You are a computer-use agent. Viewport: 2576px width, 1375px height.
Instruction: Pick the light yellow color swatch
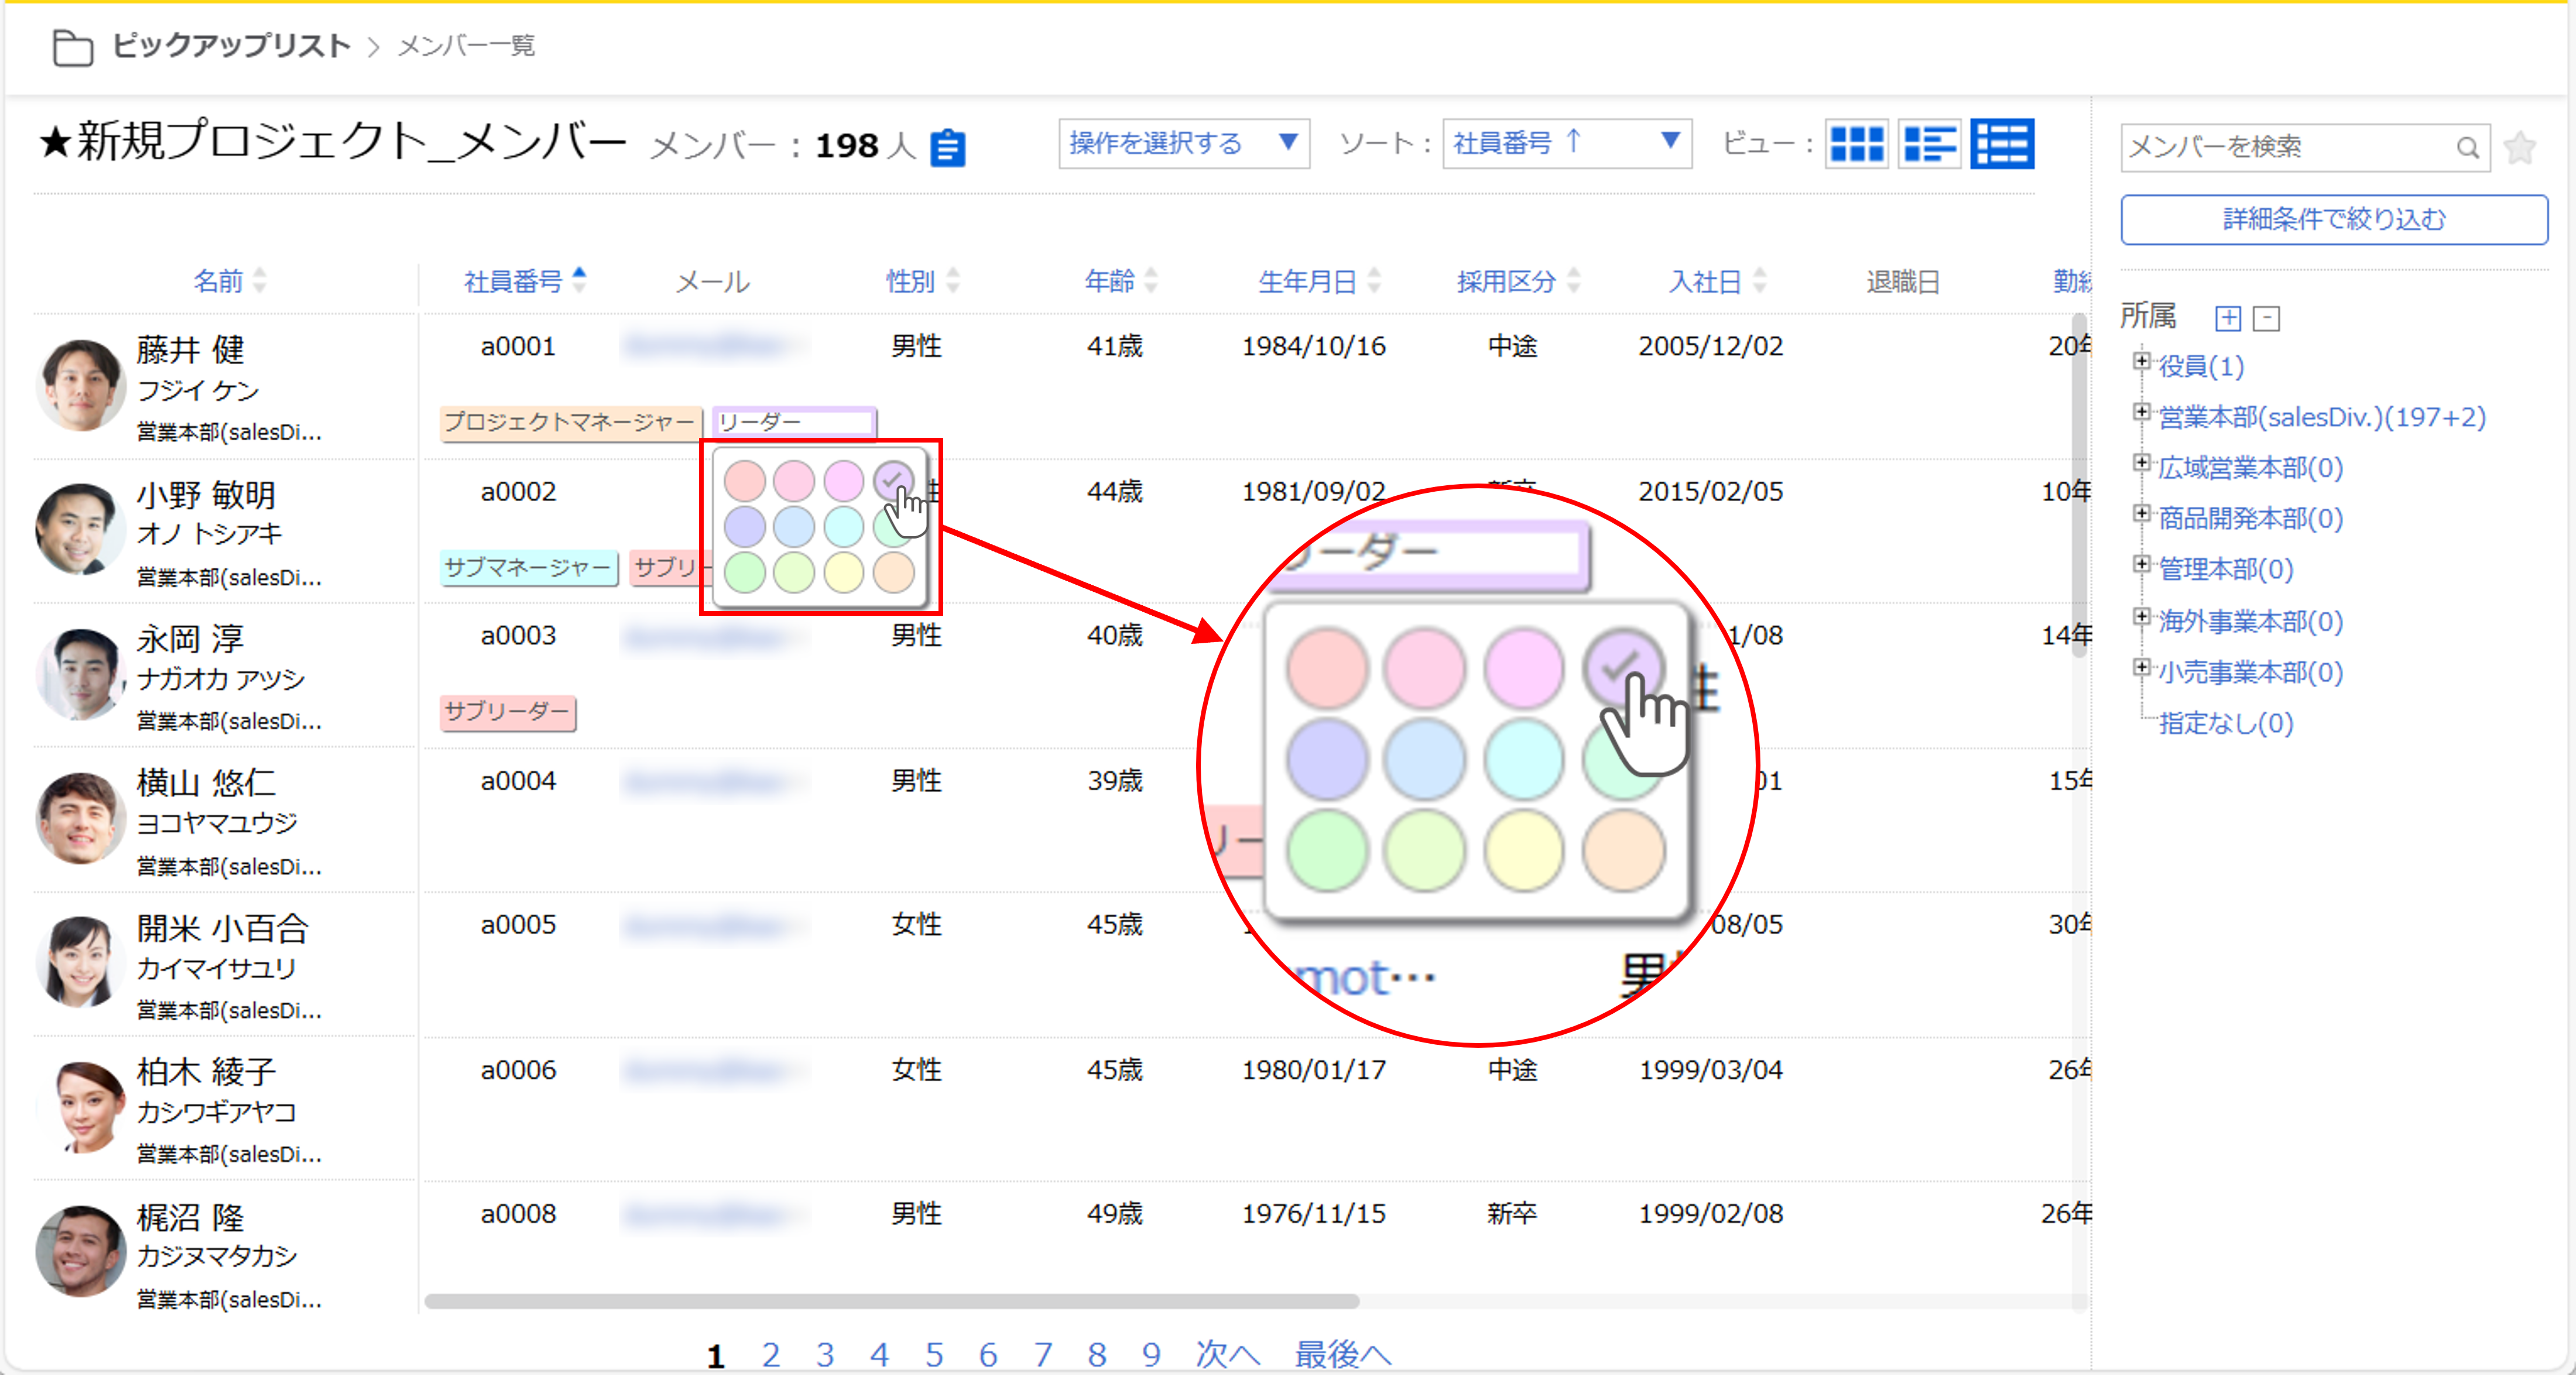pyautogui.click(x=843, y=573)
